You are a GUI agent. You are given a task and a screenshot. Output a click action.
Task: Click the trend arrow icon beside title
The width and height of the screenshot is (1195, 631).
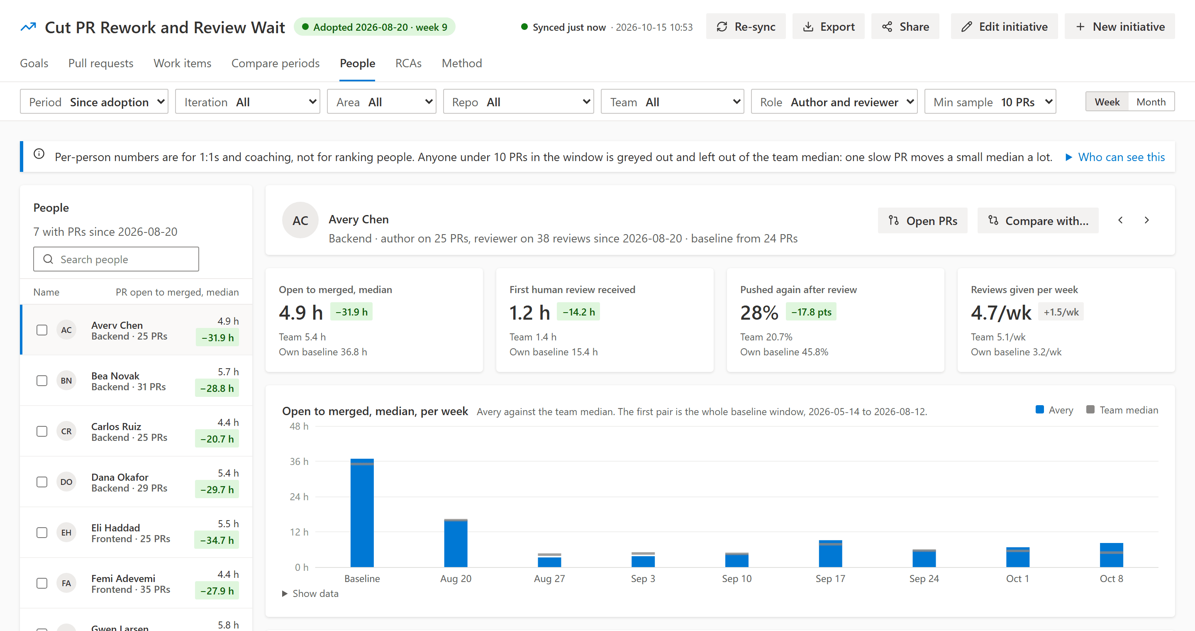point(28,27)
